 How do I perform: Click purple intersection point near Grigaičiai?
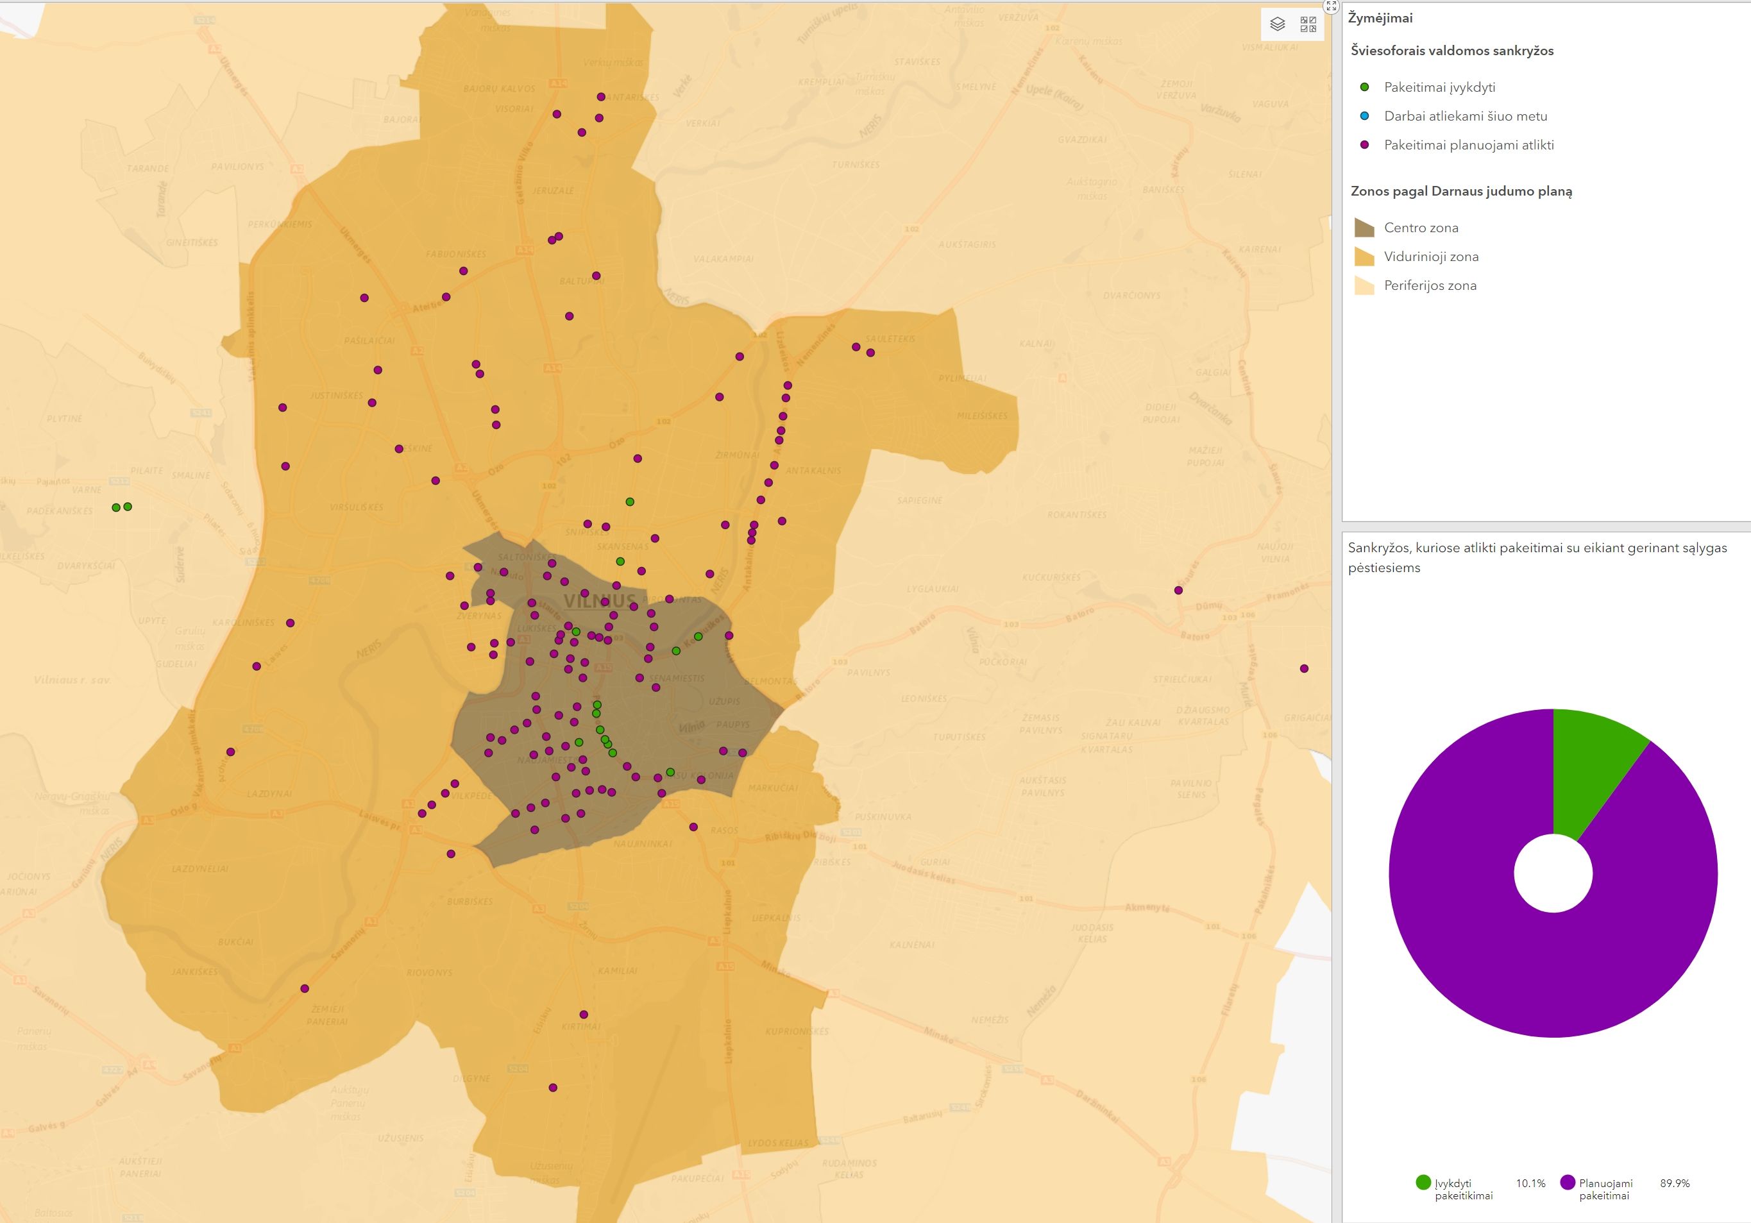click(x=1304, y=669)
